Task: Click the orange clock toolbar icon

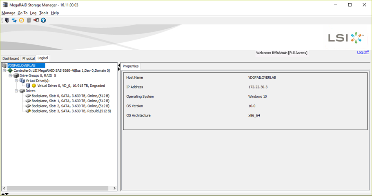Action: pos(21,20)
